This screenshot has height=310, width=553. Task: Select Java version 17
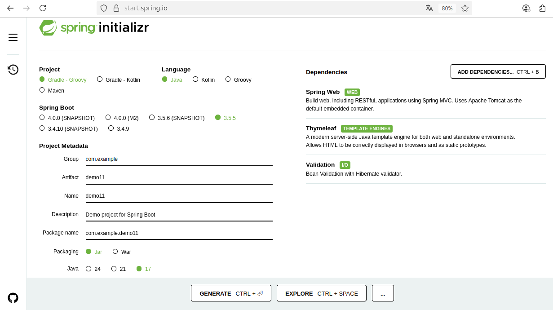(144, 269)
